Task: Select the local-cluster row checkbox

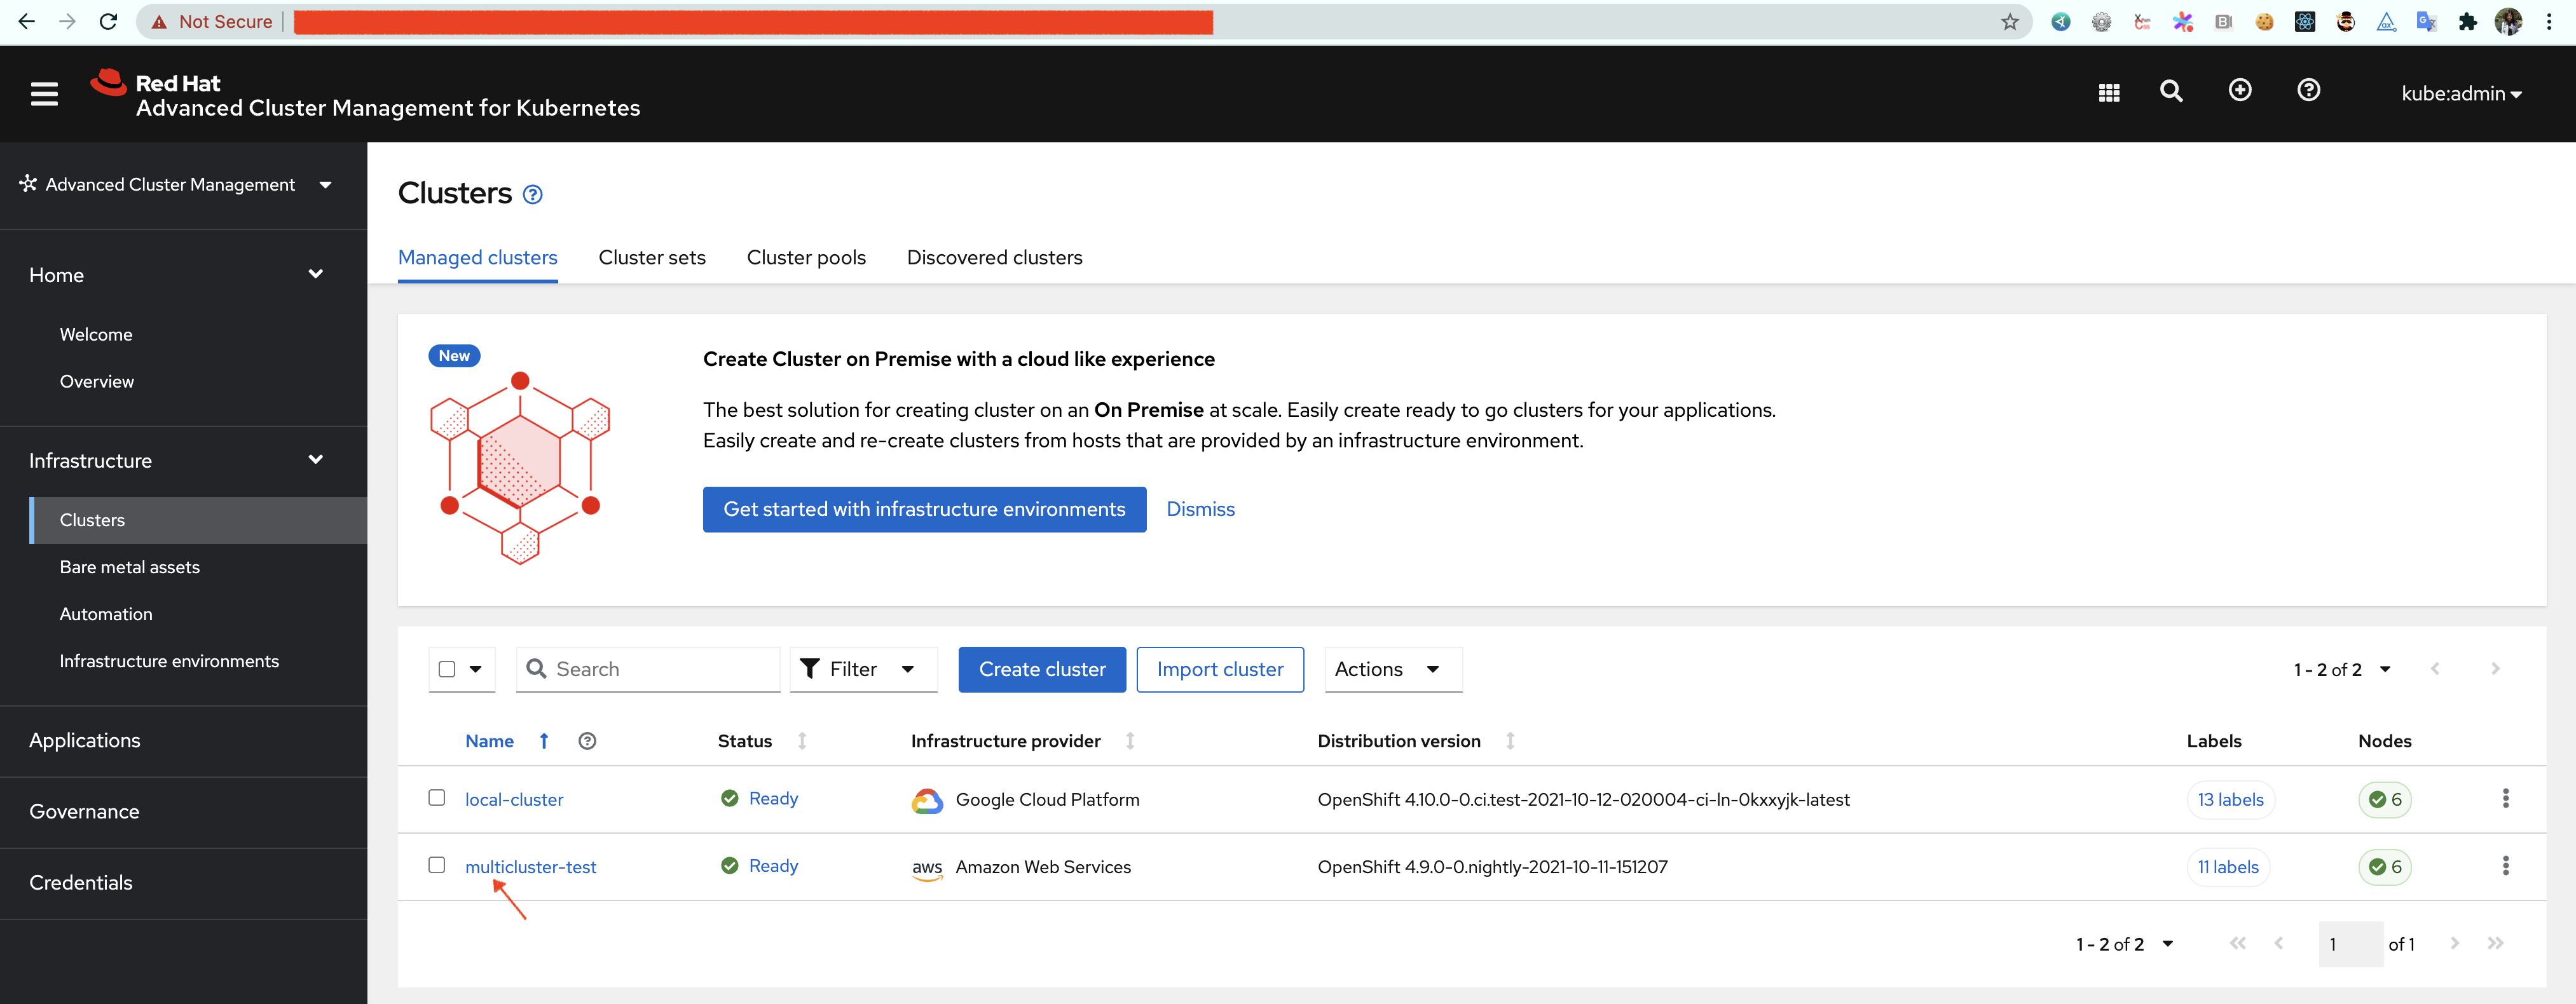Action: click(437, 797)
